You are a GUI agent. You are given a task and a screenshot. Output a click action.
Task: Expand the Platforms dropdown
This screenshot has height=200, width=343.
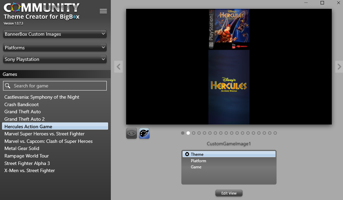[55, 48]
